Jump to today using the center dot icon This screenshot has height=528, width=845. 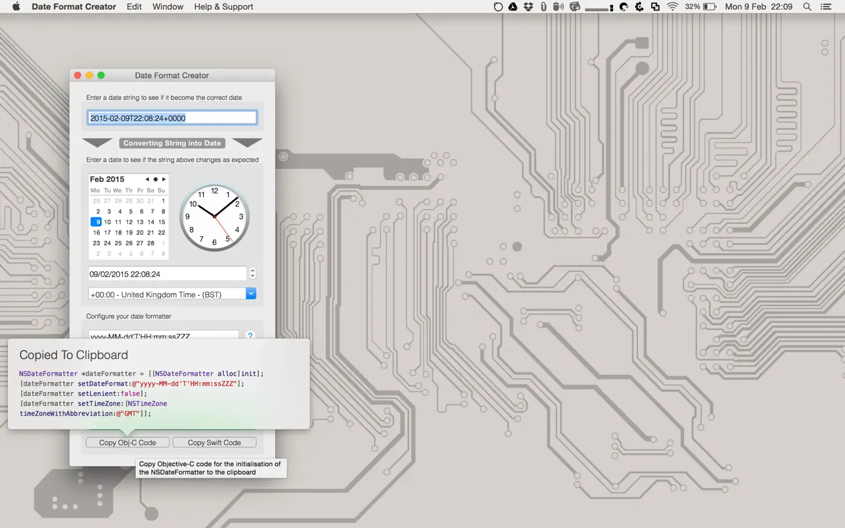point(155,179)
